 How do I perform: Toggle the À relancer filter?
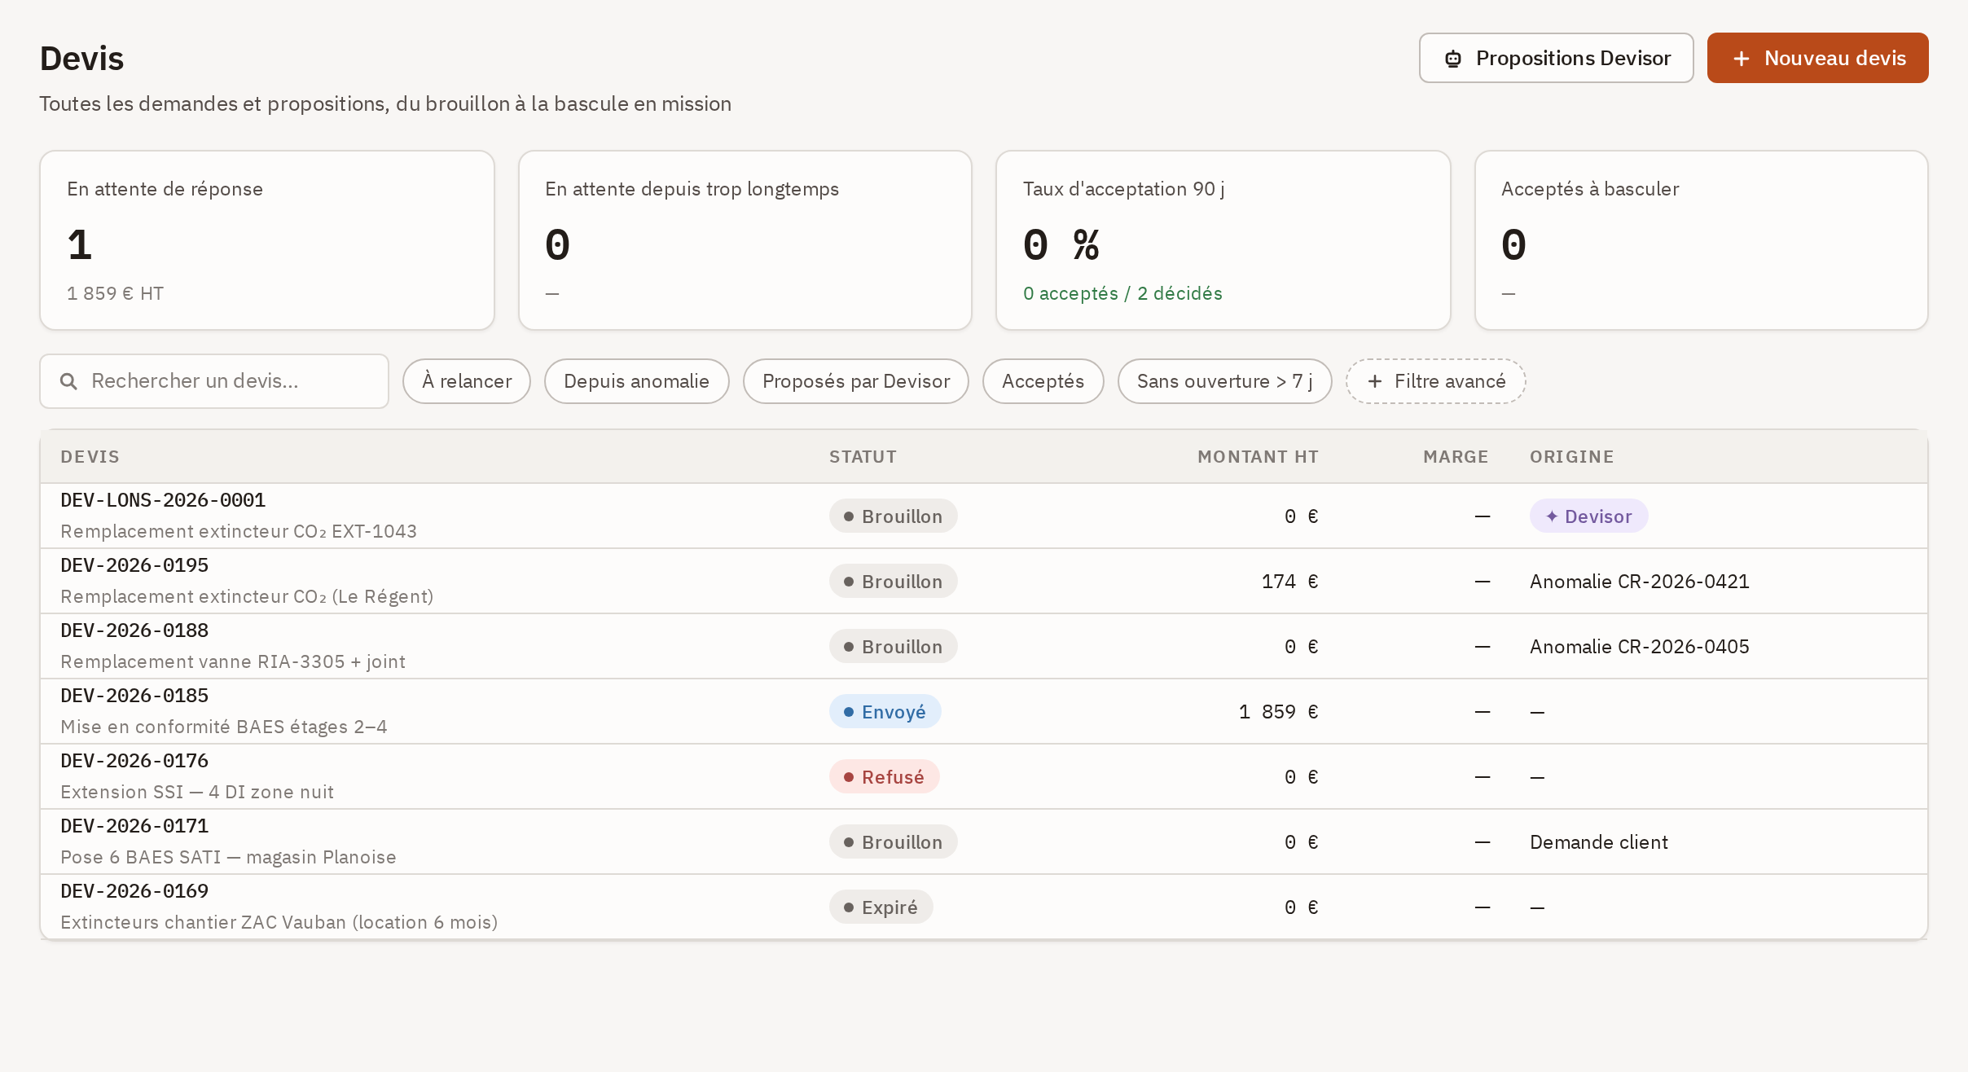coord(467,381)
